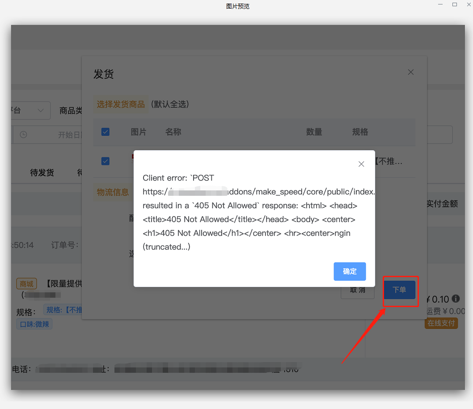Close the 图片预览 window
The height and width of the screenshot is (409, 473).
pos(469,4)
